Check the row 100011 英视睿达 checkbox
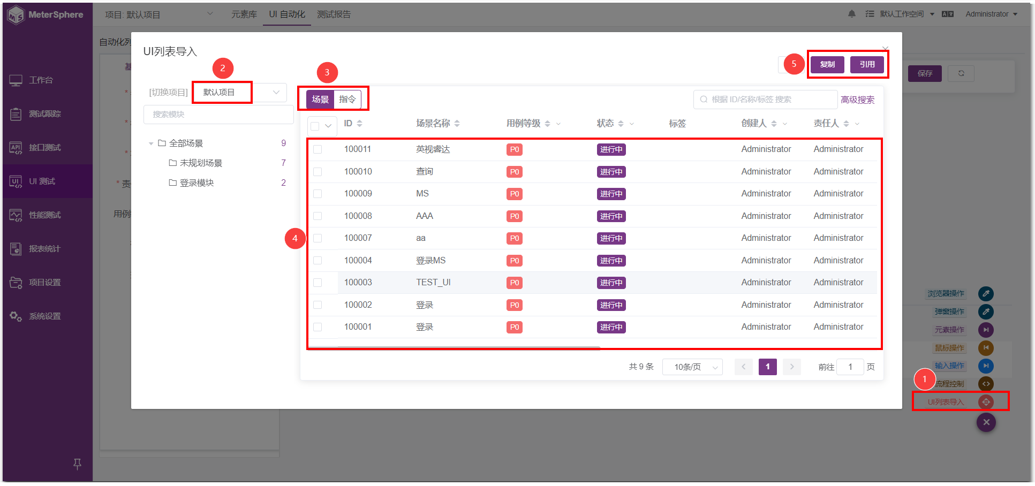 (318, 149)
